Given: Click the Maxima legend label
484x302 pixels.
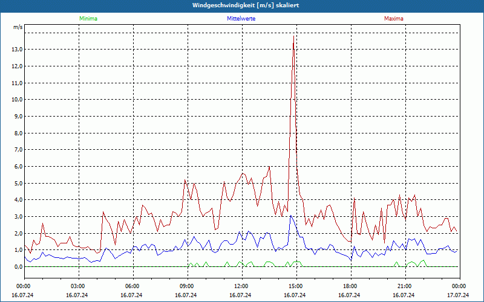Looking at the screenshot, I should [394, 19].
